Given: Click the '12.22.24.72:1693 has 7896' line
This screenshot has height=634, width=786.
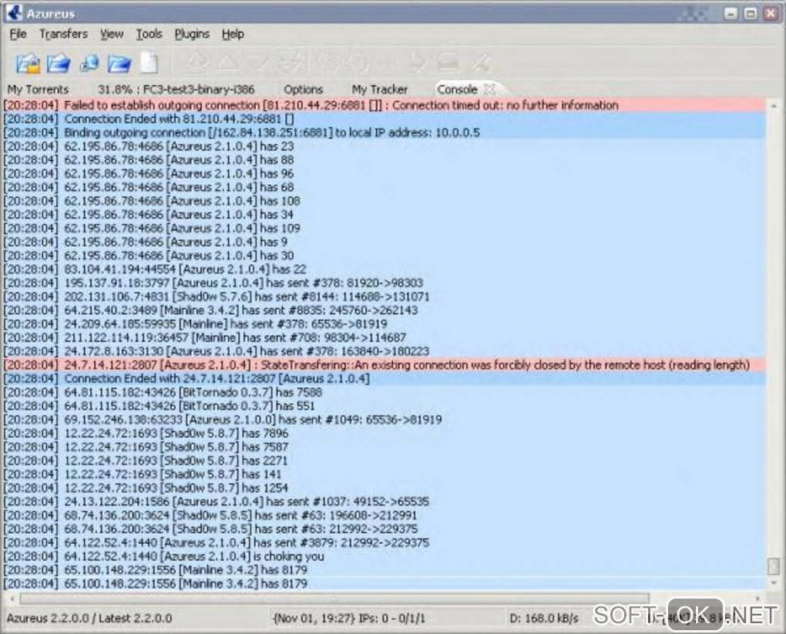Looking at the screenshot, I should point(385,433).
